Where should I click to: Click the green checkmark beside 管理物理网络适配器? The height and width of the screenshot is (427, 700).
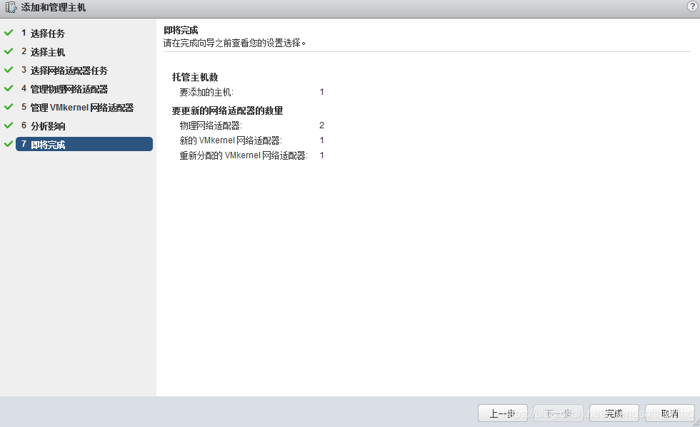click(x=9, y=88)
